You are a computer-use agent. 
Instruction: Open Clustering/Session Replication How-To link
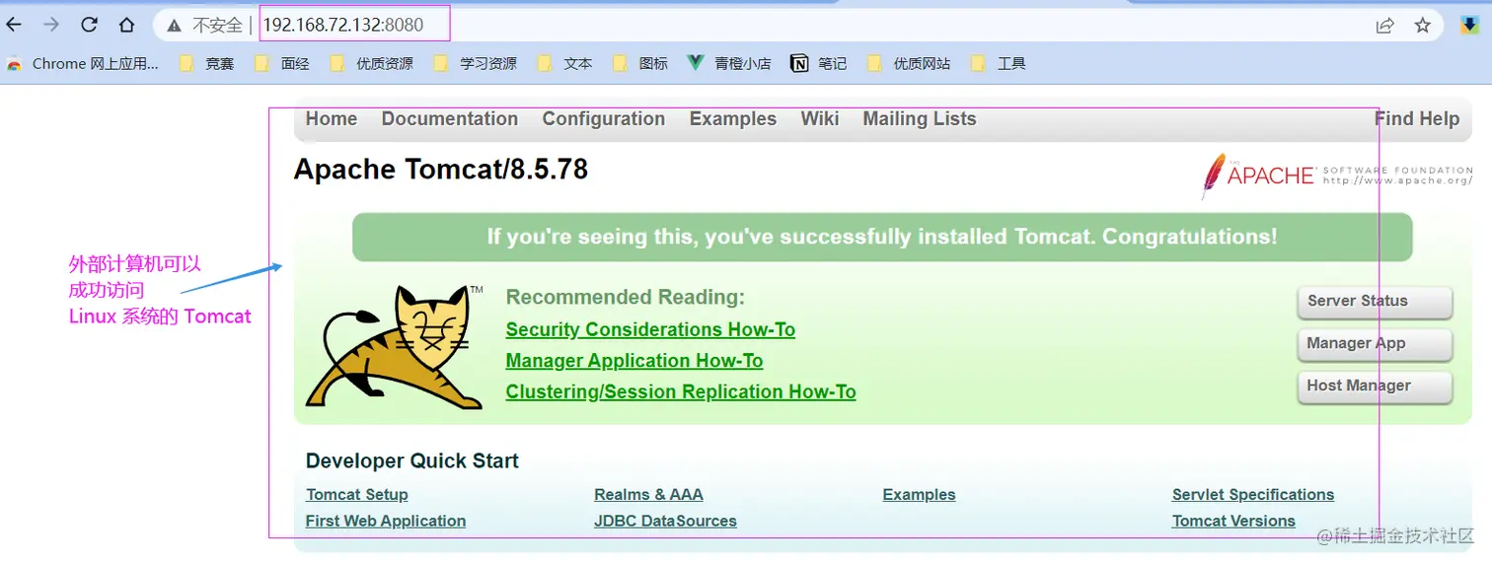click(681, 392)
